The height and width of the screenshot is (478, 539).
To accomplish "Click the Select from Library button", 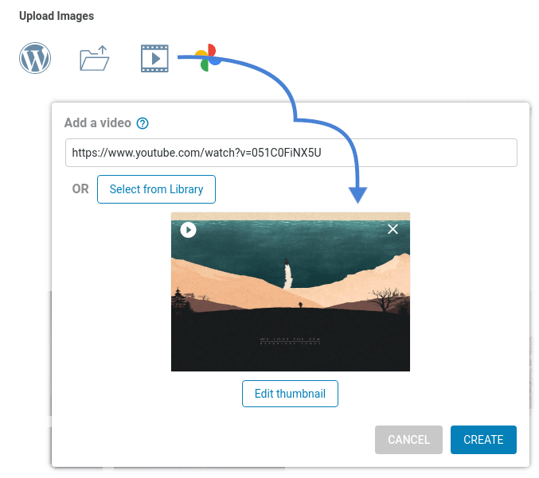I will [x=156, y=189].
